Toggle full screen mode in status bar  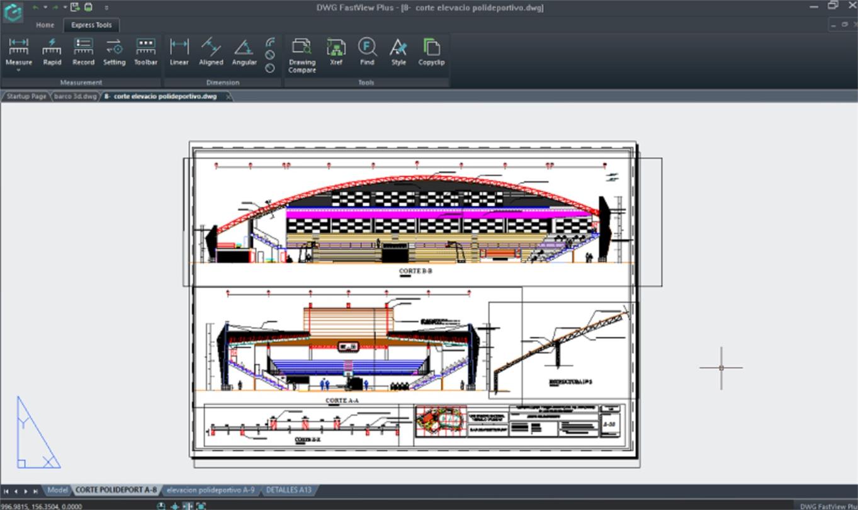[x=200, y=506]
